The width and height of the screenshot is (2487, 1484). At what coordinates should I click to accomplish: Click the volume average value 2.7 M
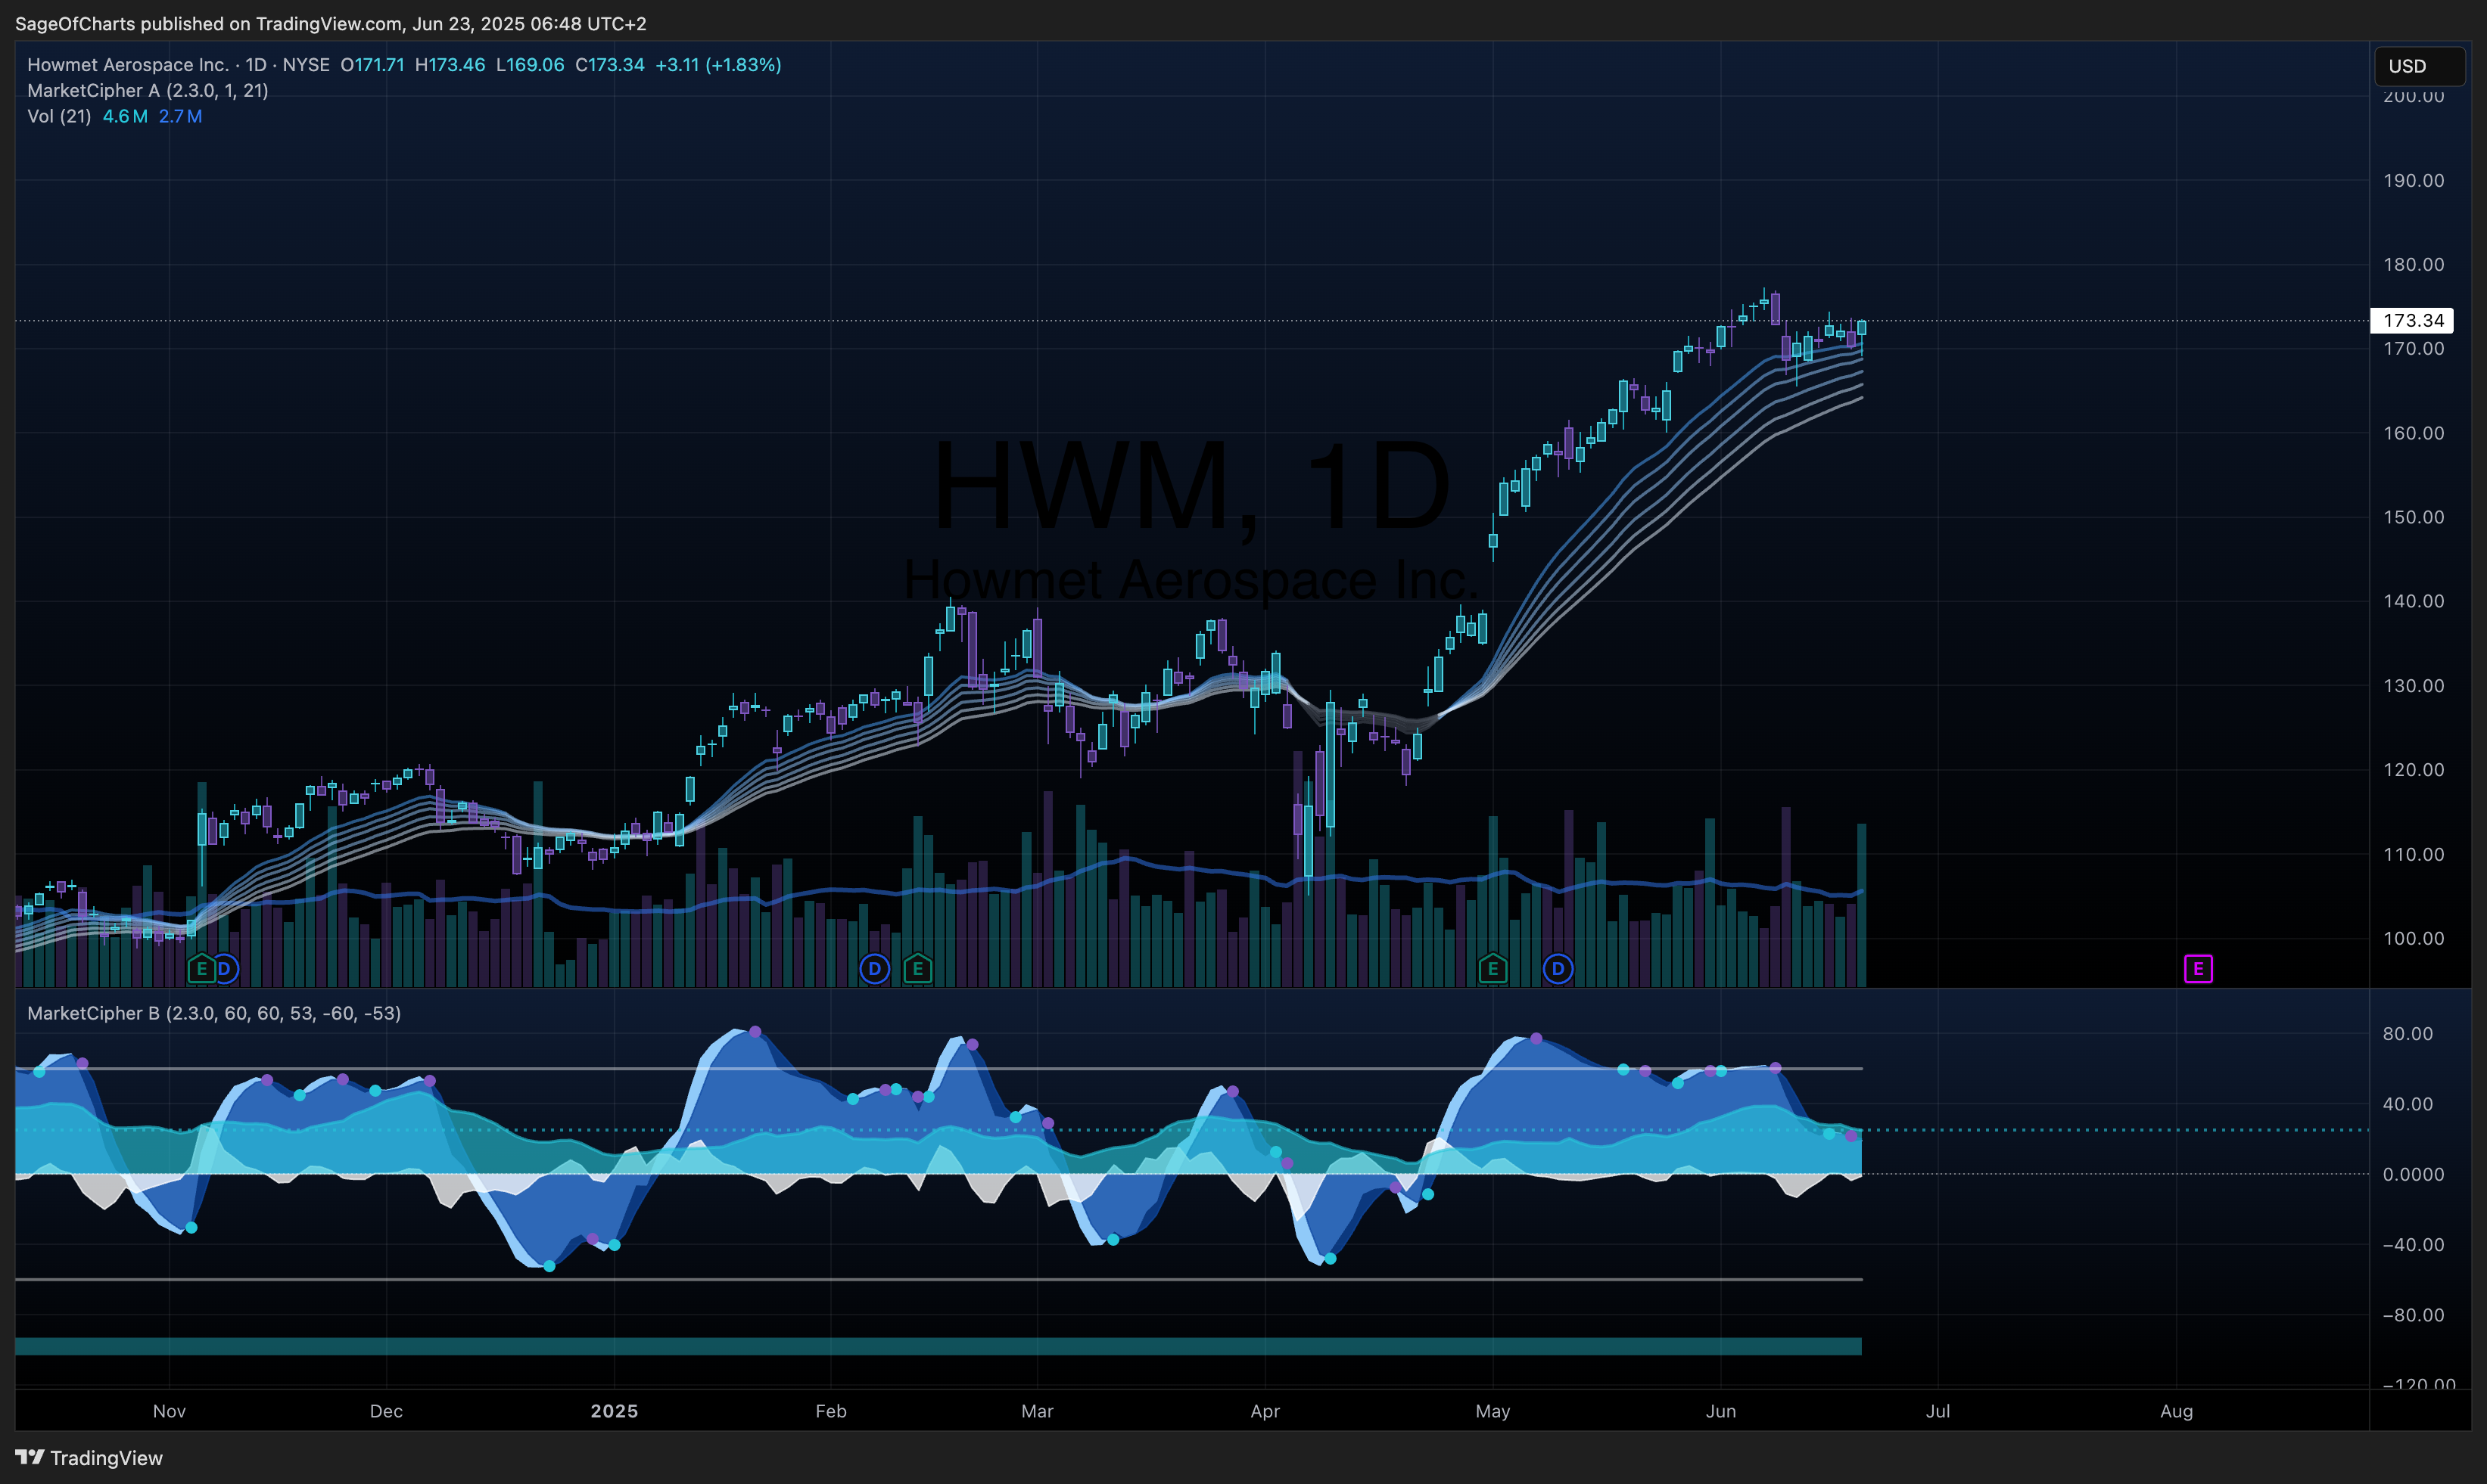(x=180, y=117)
